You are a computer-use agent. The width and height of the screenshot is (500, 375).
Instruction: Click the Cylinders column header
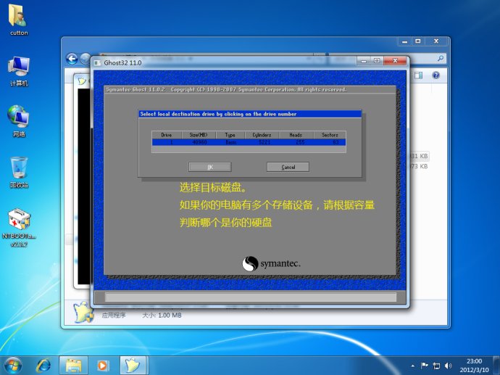[x=262, y=135]
